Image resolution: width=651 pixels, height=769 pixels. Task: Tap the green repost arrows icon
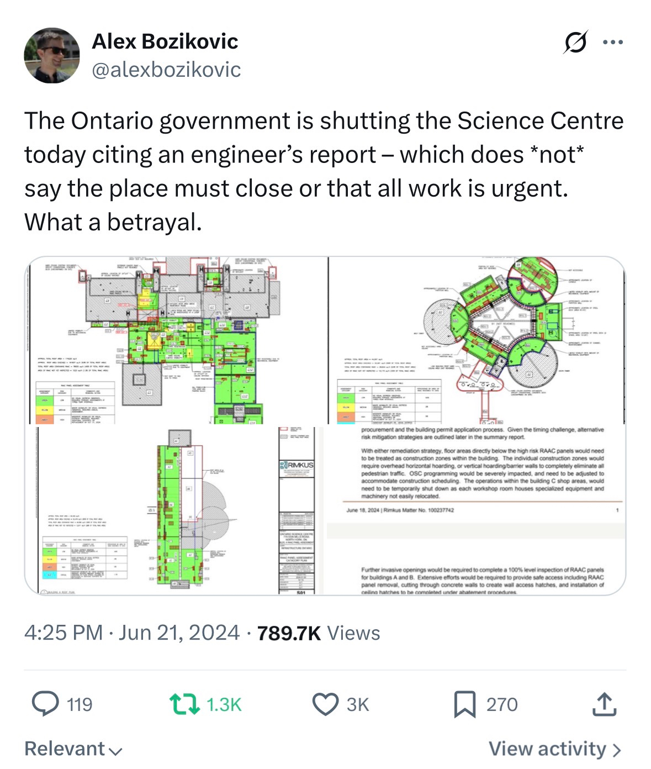point(184,704)
